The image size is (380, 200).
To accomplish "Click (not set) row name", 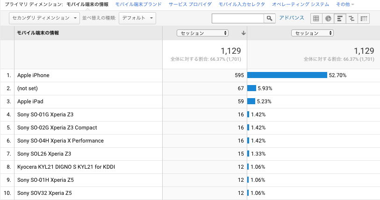I will pyautogui.click(x=28, y=88).
